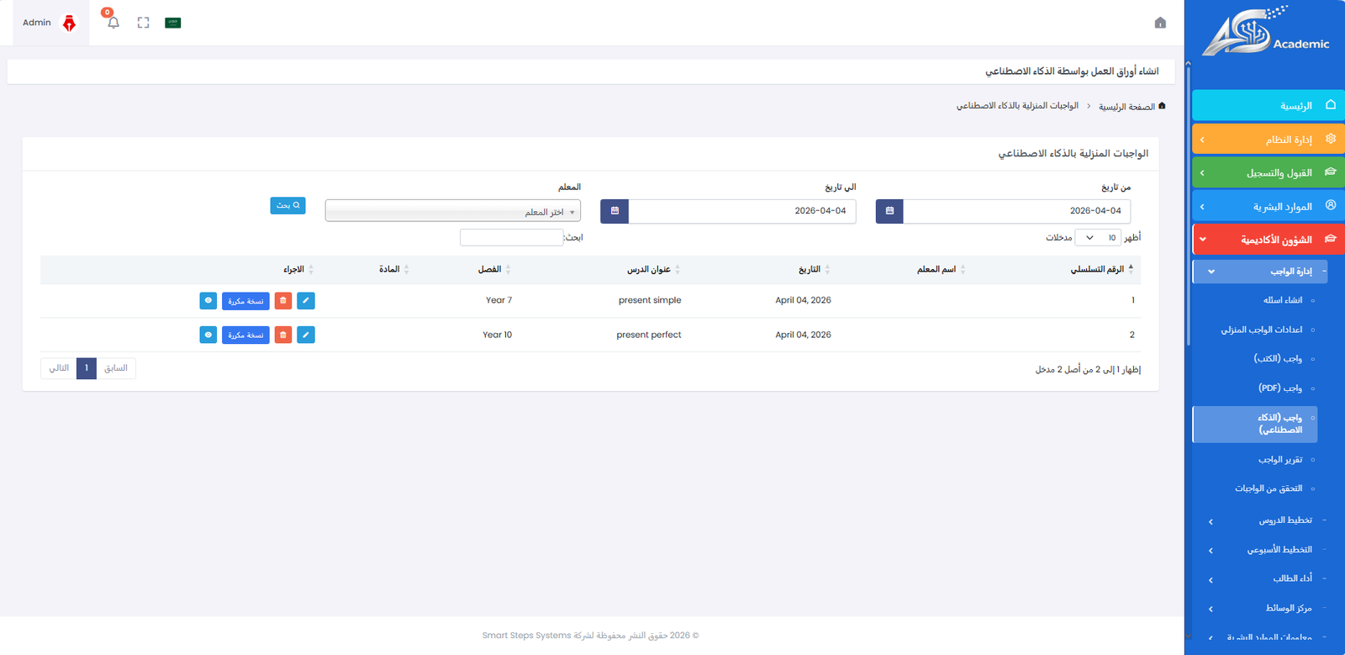
Task: Focus the ابحث table search box
Action: pos(511,238)
